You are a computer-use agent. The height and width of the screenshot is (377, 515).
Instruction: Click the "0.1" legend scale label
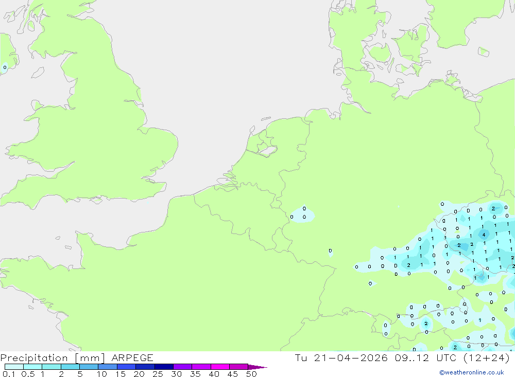pyautogui.click(x=9, y=374)
